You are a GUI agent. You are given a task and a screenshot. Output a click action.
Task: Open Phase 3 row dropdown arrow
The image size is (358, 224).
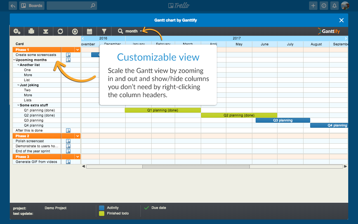(77, 157)
